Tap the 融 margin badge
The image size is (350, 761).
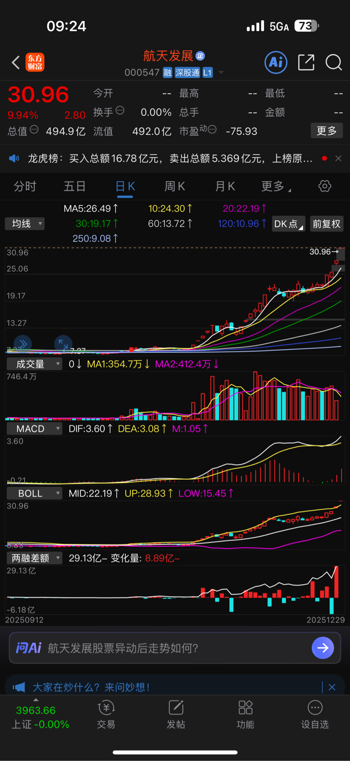tap(167, 72)
